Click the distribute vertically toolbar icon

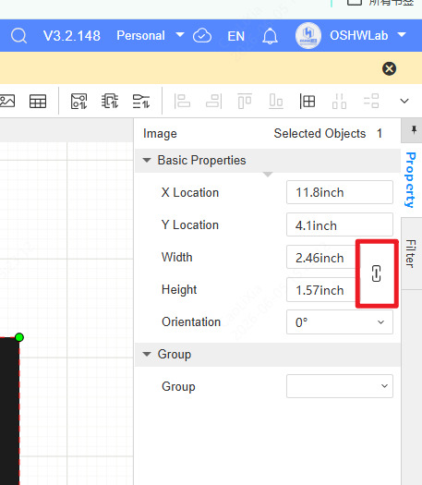371,101
